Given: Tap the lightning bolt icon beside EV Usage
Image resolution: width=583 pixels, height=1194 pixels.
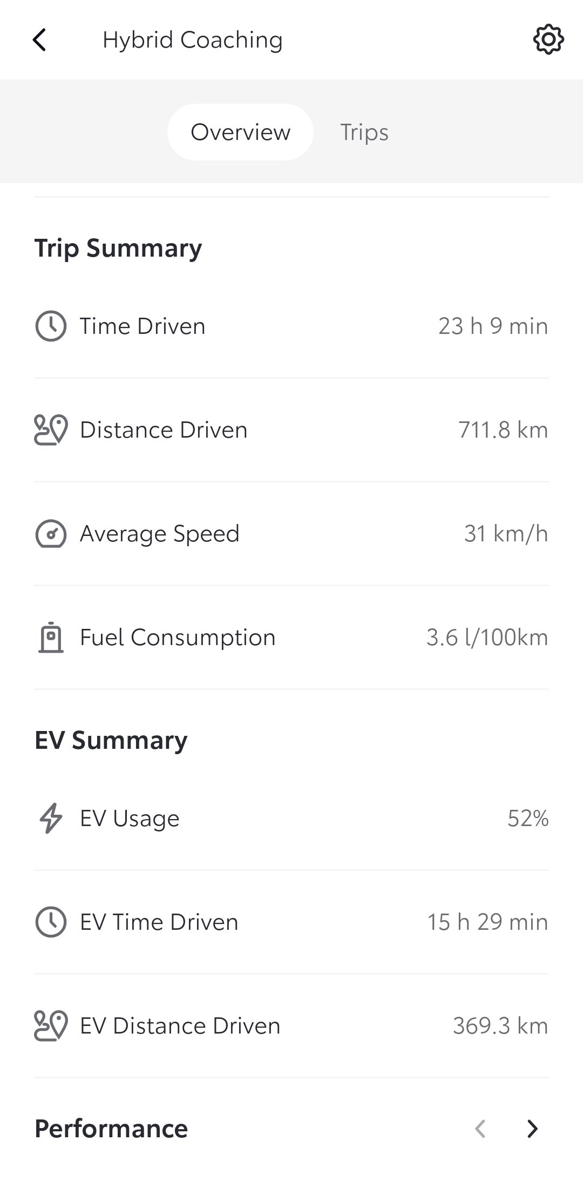Looking at the screenshot, I should (51, 819).
